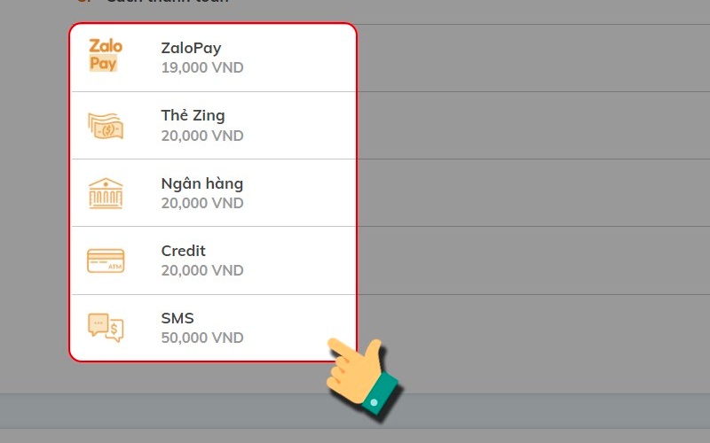
Task: Click the 20,000 VND price under Credit
Action: click(x=202, y=270)
